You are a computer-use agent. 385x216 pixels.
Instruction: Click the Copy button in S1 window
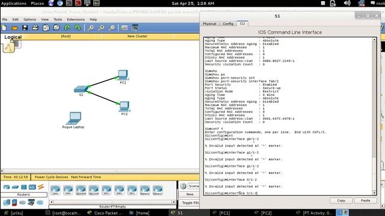[x=341, y=200]
